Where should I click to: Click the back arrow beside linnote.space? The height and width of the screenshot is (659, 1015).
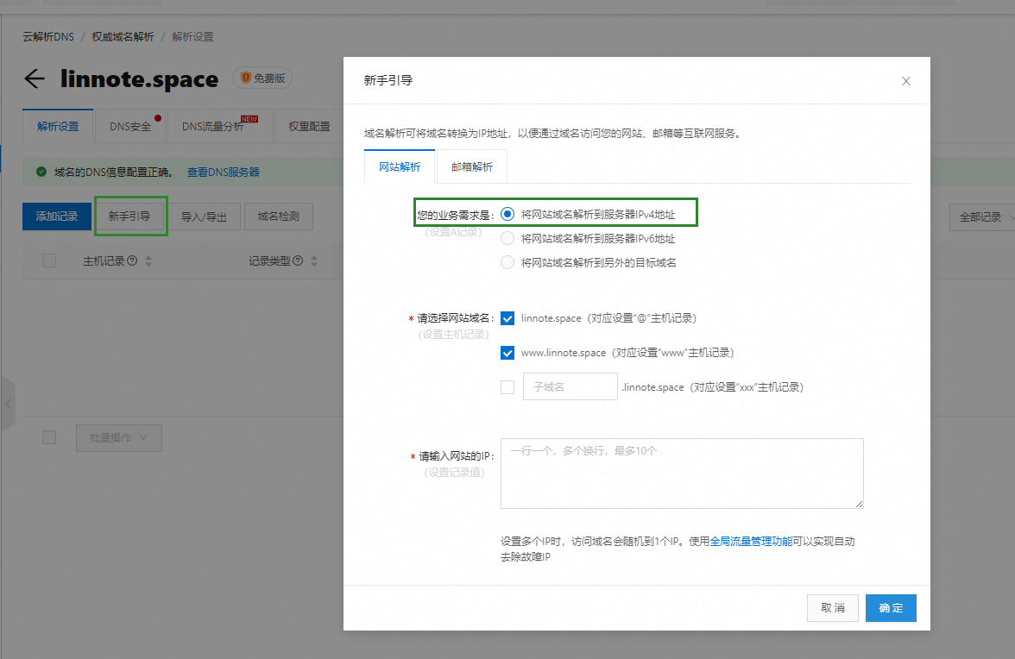35,79
